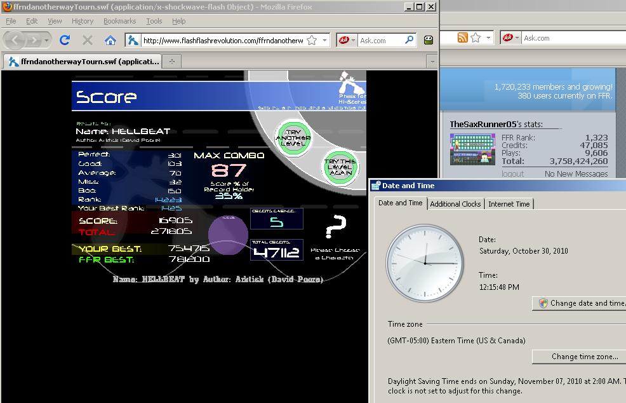
Task: Click the TheSaxRunner05 avatar thumbnail
Action: [472, 149]
